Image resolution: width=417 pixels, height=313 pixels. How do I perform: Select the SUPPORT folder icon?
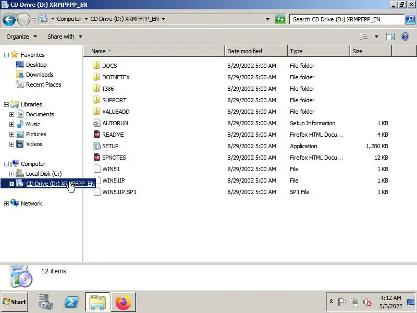[x=96, y=100]
